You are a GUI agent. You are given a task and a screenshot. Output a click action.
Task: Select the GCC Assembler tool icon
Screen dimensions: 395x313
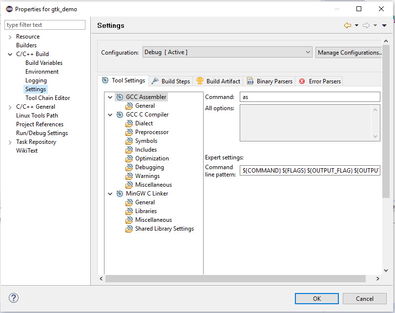[120, 97]
